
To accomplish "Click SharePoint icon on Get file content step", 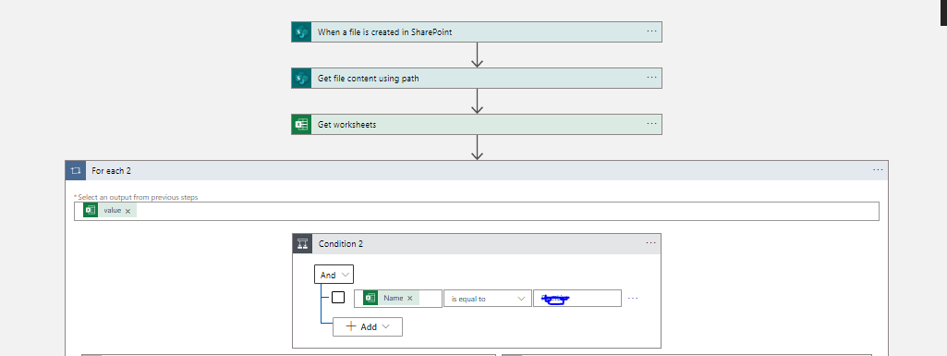I will pos(301,79).
